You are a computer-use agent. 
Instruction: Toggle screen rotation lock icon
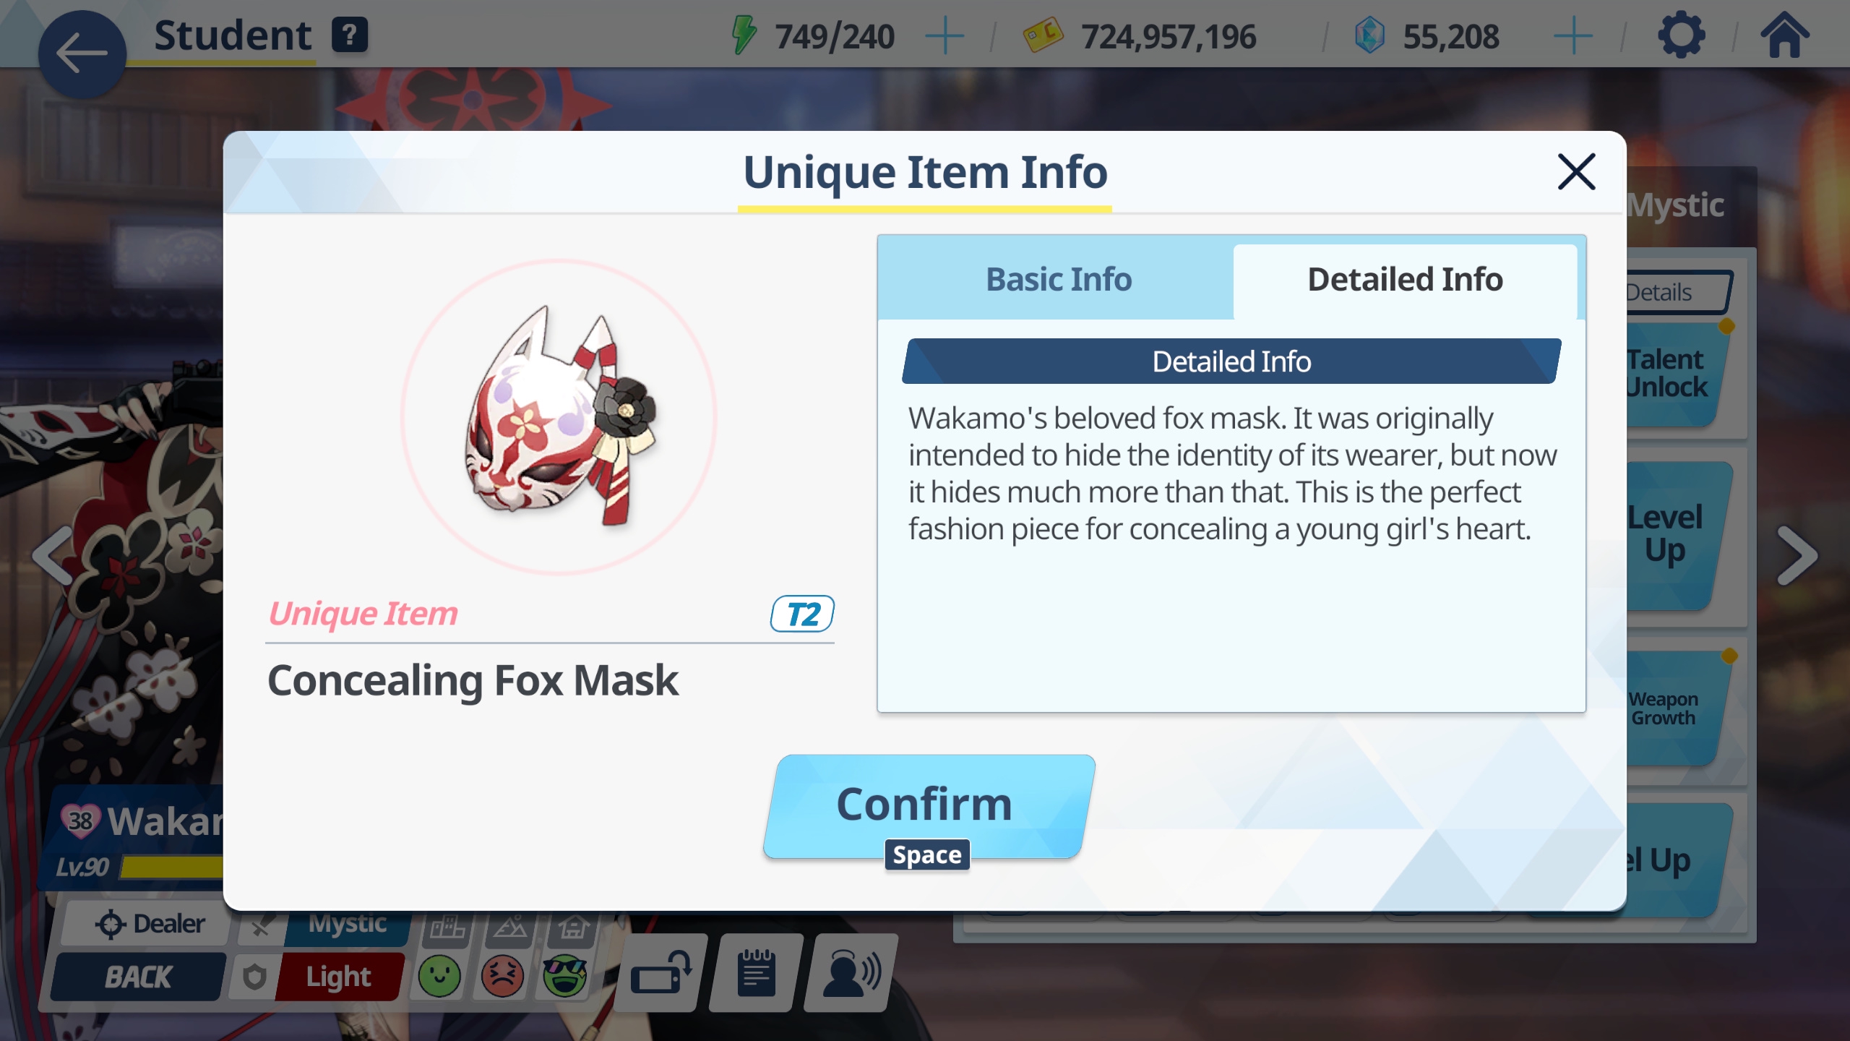[x=661, y=972]
